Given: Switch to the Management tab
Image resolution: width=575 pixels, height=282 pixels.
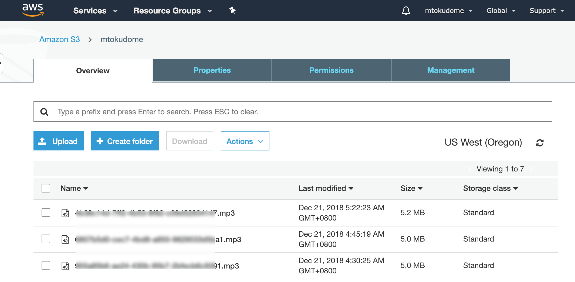Looking at the screenshot, I should [451, 70].
